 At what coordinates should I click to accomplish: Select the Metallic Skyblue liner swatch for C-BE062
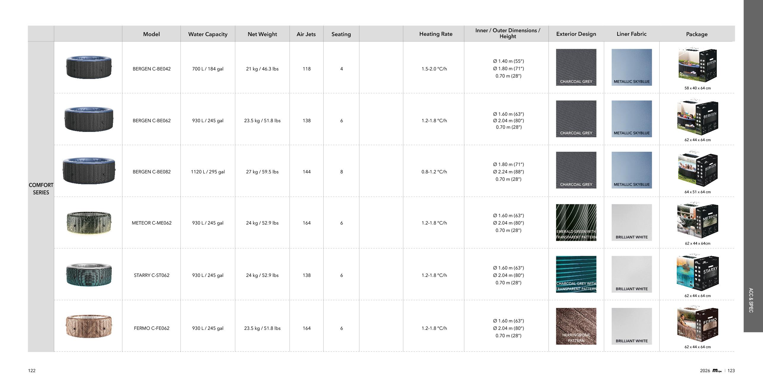coord(631,119)
